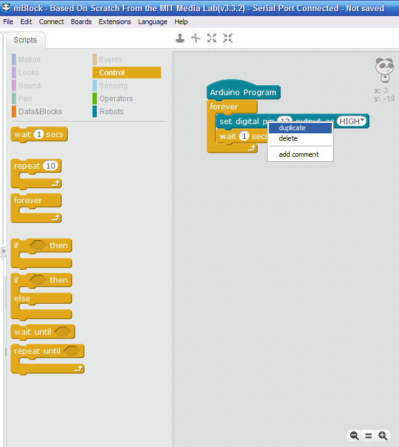Click the condition slot of wait until block
The width and height of the screenshot is (399, 447).
click(x=64, y=332)
